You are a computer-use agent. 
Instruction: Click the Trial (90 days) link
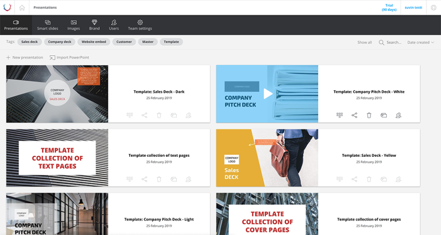coord(389,8)
